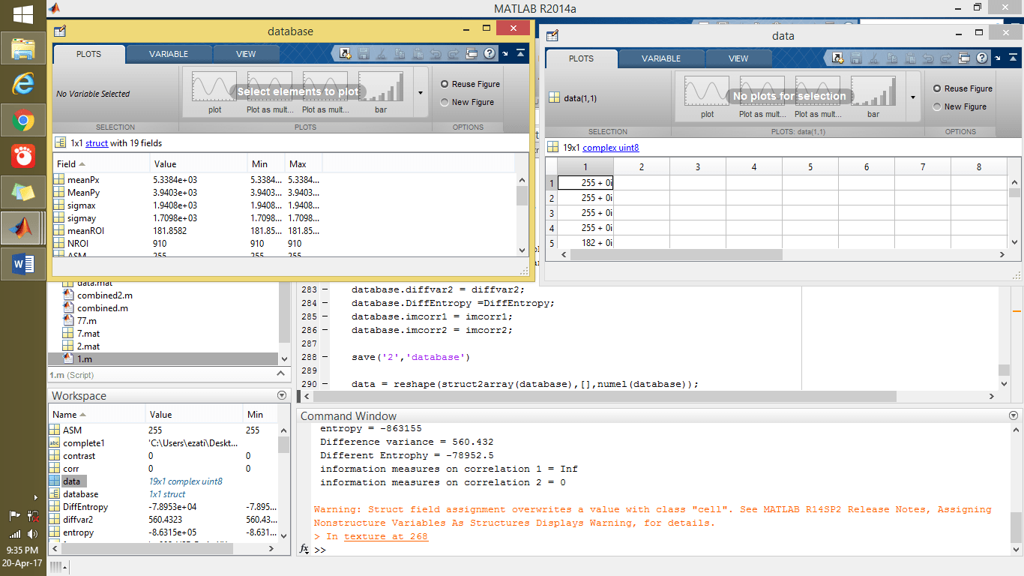Open the Workspace panel actions menu

coord(282,395)
